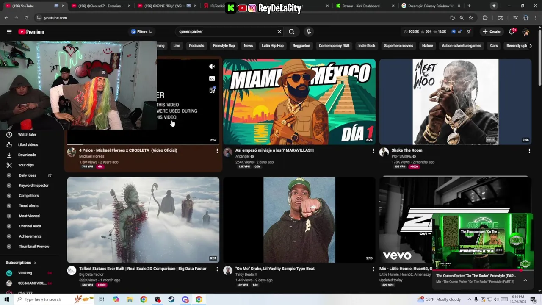Open more options for 4 Palos video
The width and height of the screenshot is (542, 305).
217,151
